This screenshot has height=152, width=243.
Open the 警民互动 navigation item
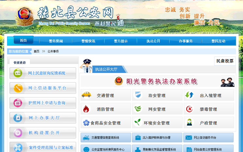pos(219,41)
